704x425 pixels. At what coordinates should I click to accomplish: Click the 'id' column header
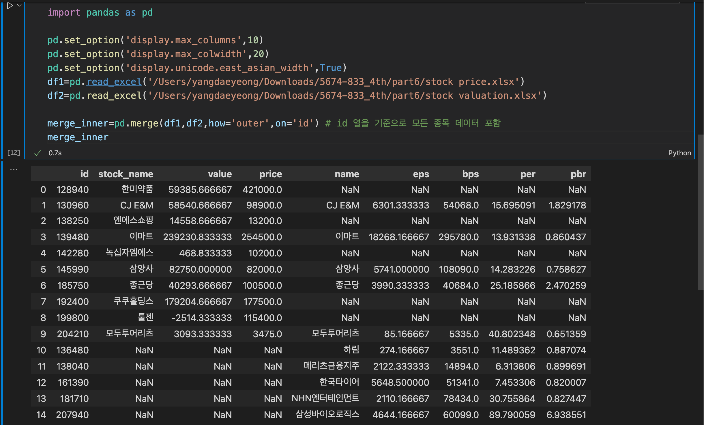(x=84, y=174)
